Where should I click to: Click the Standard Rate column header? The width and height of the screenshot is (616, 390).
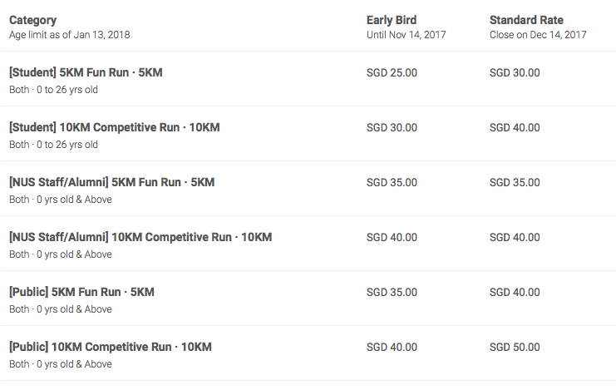pyautogui.click(x=526, y=20)
